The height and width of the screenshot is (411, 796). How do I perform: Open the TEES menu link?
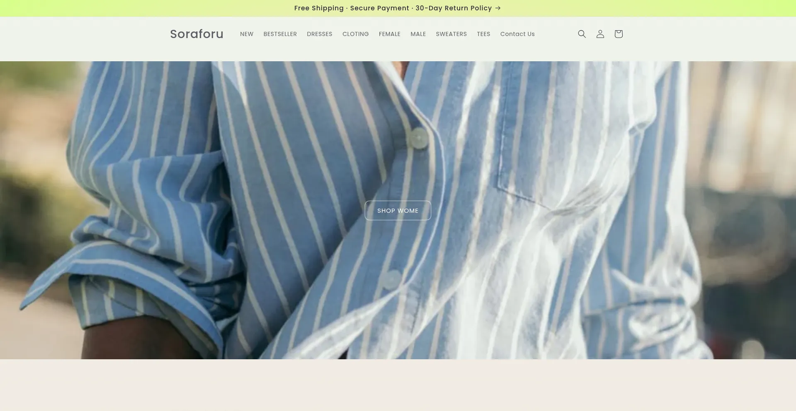pyautogui.click(x=483, y=34)
